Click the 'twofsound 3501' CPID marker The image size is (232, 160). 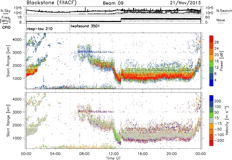coord(85,26)
